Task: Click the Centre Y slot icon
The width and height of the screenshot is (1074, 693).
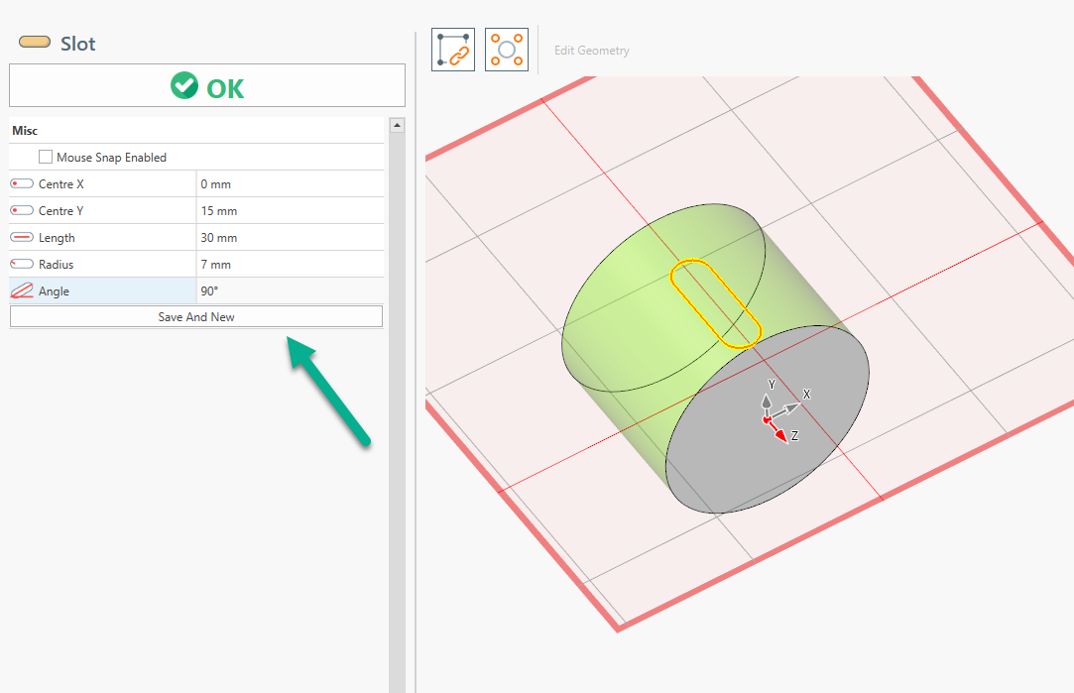Action: tap(22, 211)
